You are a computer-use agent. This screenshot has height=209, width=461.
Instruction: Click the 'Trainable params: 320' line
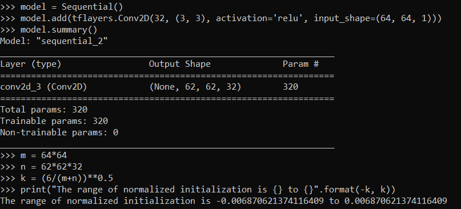54,121
